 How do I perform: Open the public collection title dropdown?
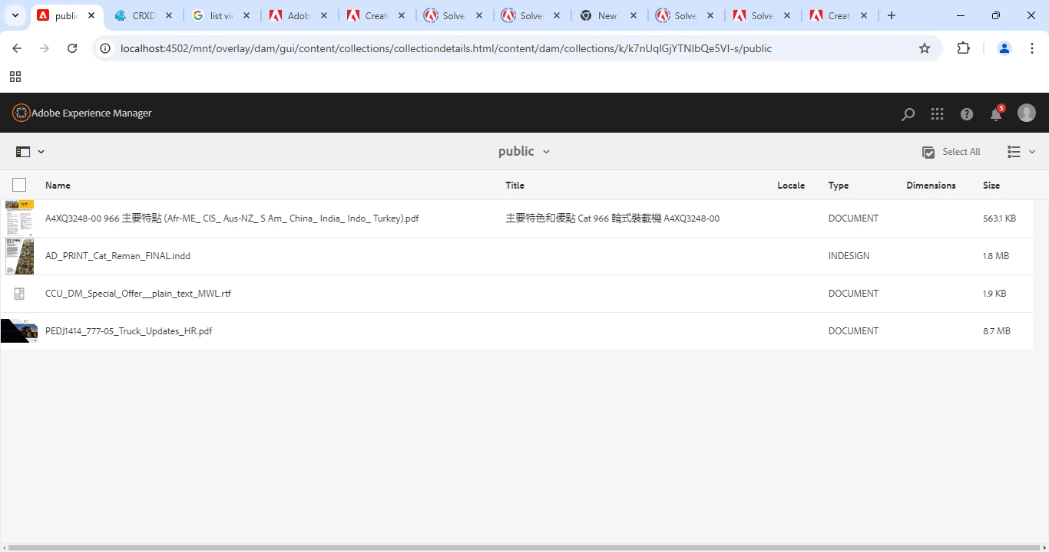524,152
